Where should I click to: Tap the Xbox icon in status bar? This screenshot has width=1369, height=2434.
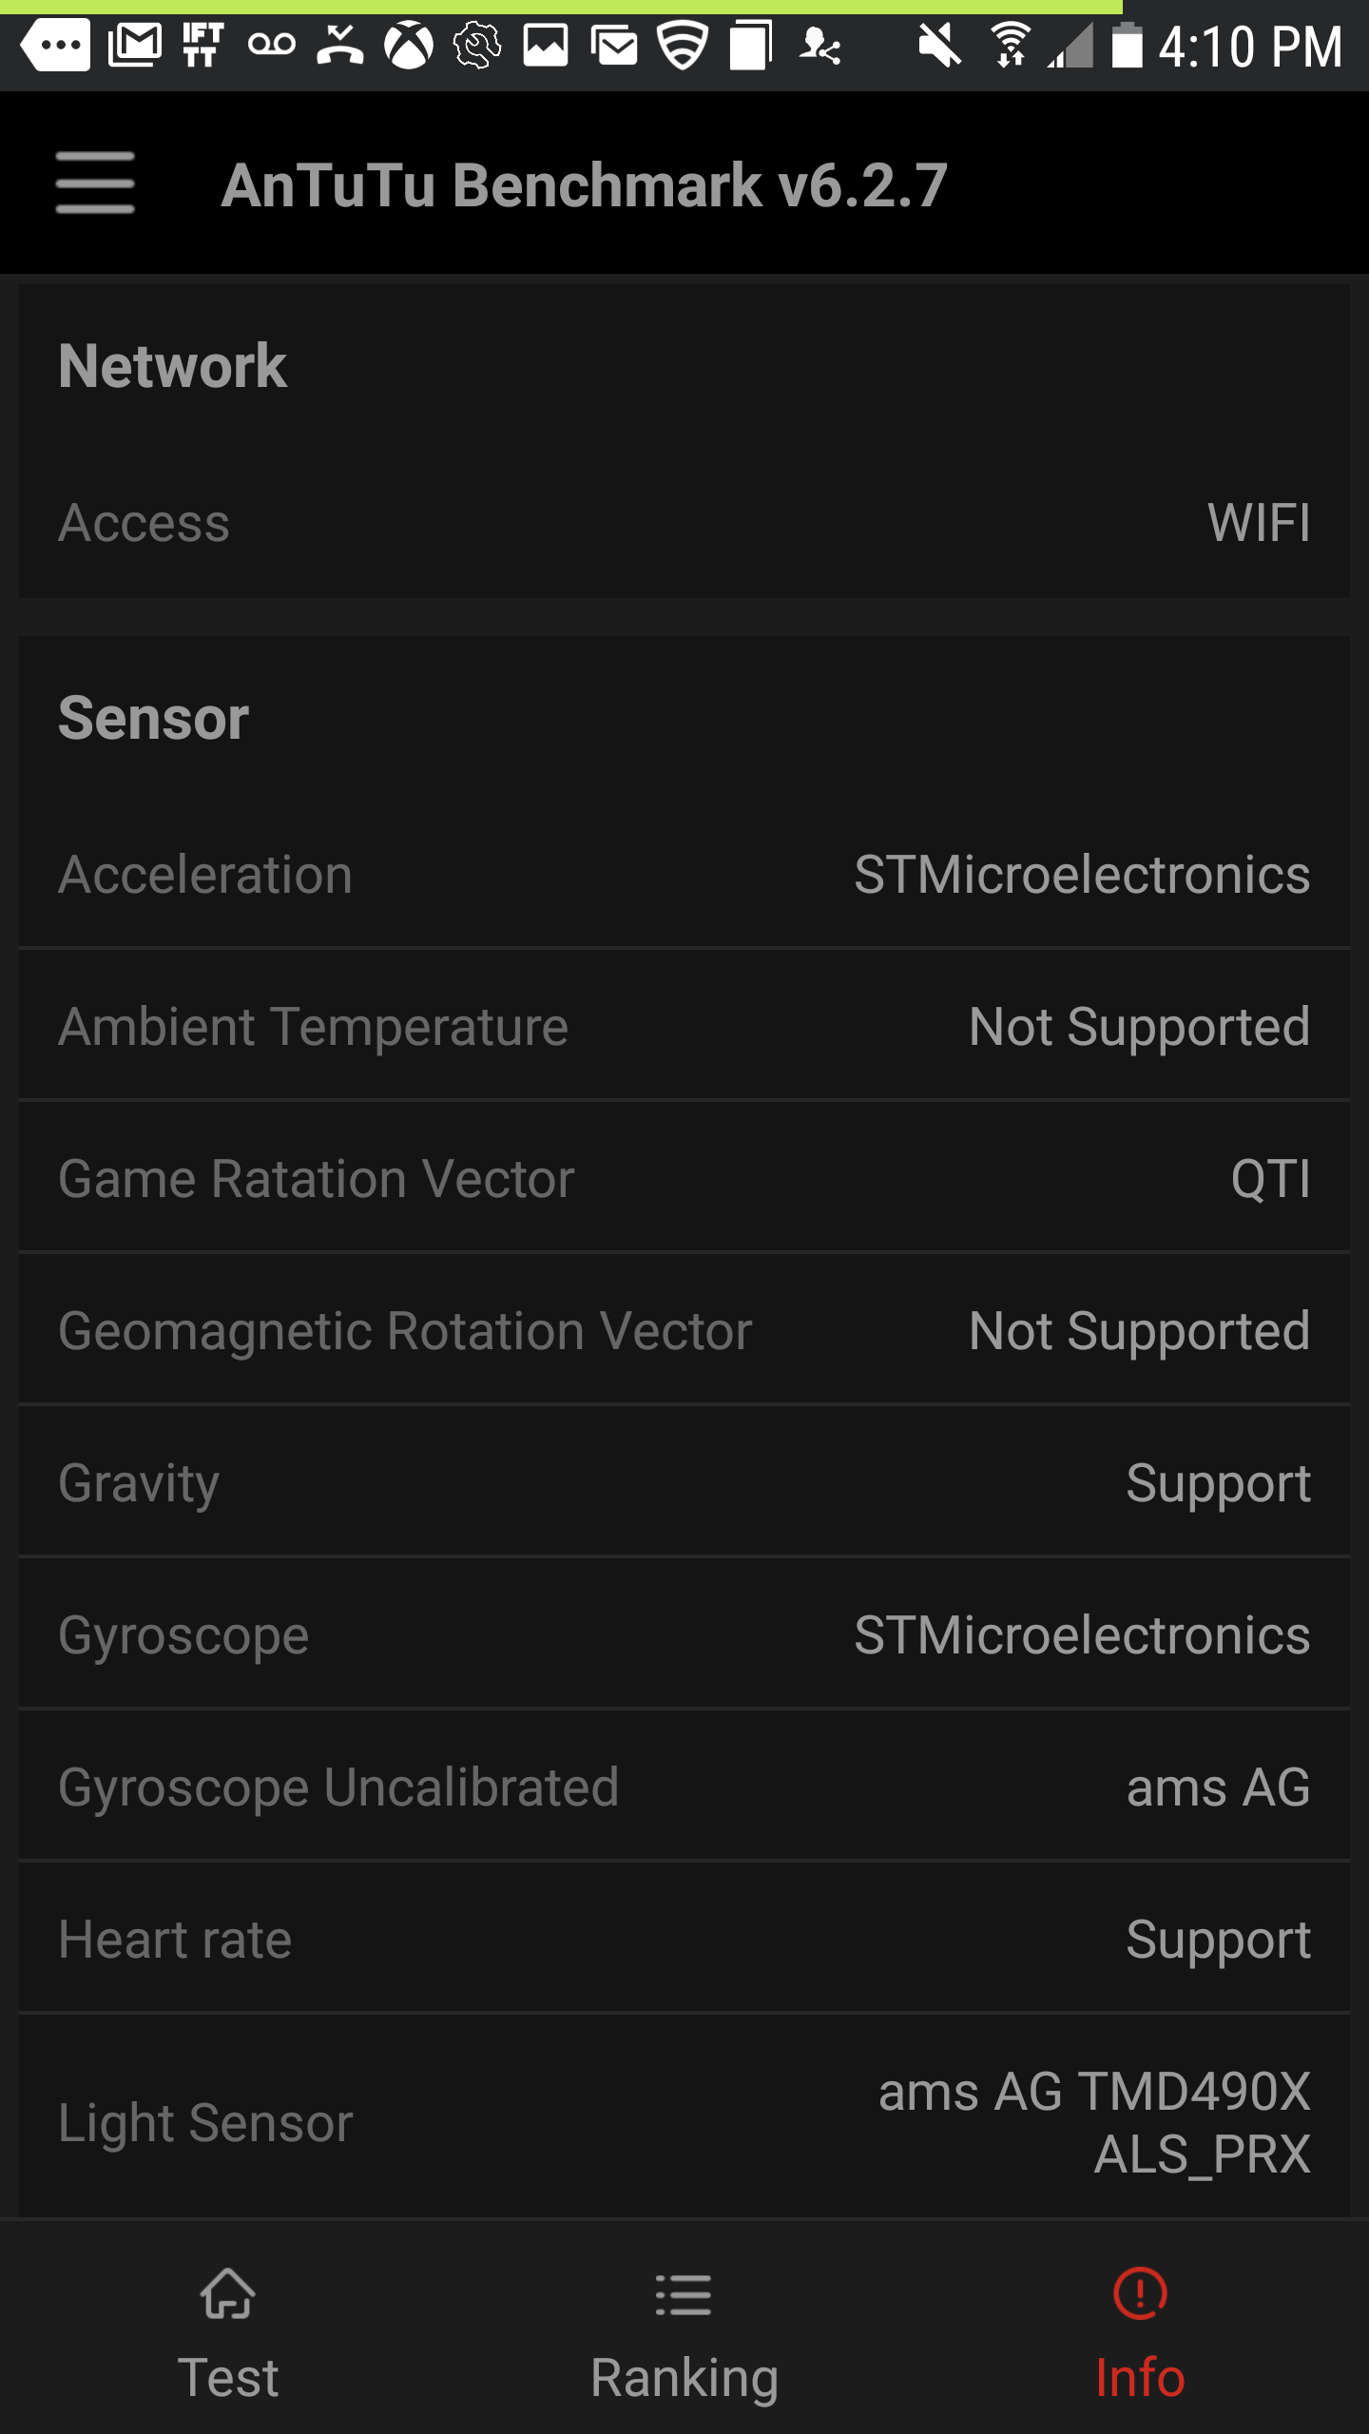[409, 46]
